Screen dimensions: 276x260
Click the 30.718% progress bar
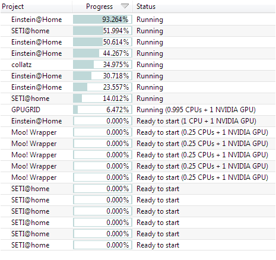(103, 76)
